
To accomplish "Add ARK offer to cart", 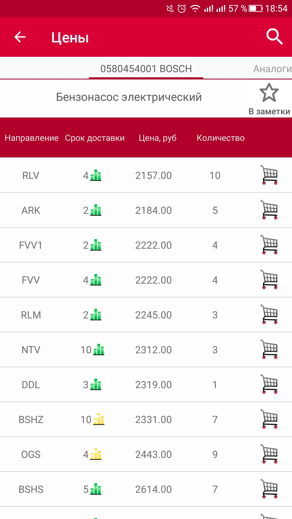I will click(270, 210).
